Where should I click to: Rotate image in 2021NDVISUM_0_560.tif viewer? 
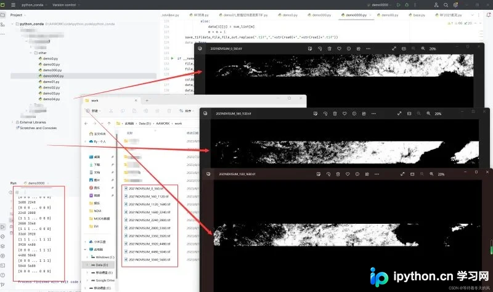320,49
